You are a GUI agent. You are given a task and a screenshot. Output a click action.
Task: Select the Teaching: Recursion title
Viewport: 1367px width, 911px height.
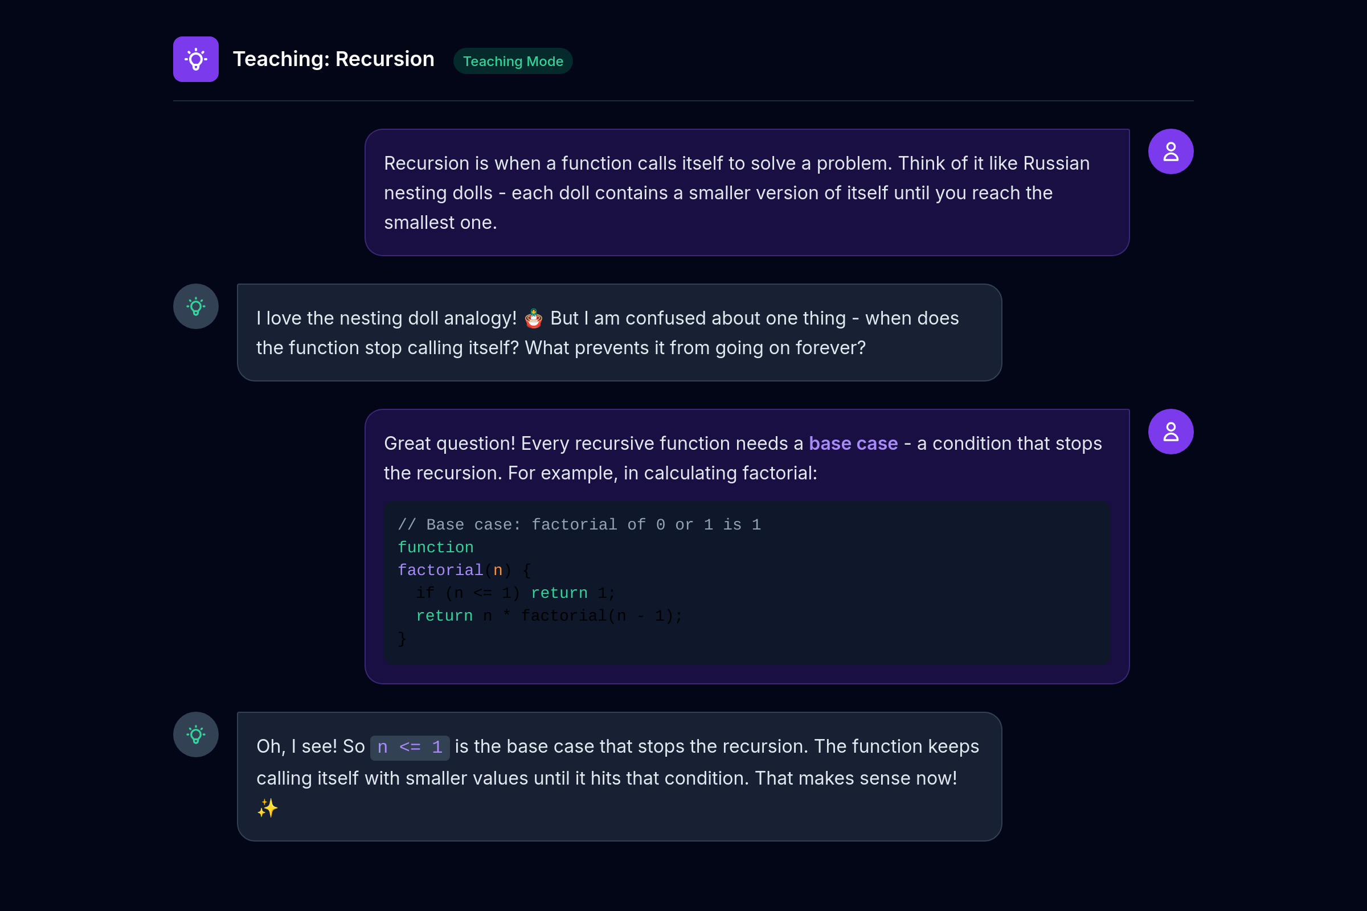(x=334, y=59)
